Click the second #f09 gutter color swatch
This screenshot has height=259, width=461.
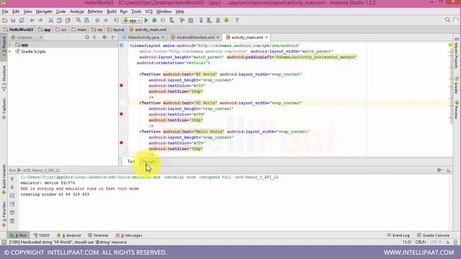(x=121, y=114)
